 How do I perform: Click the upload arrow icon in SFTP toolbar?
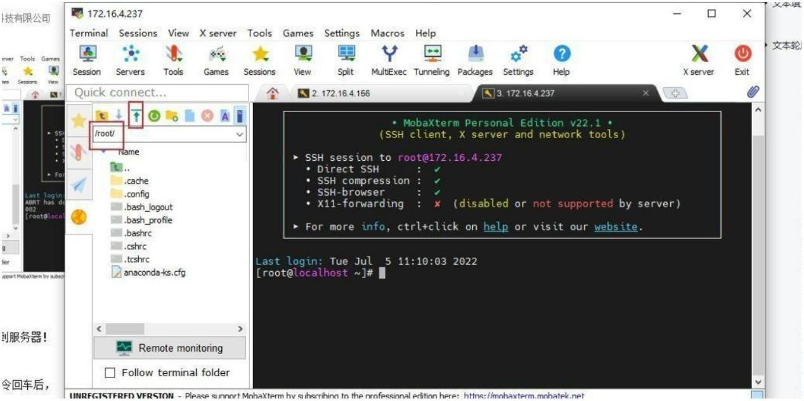[135, 117]
